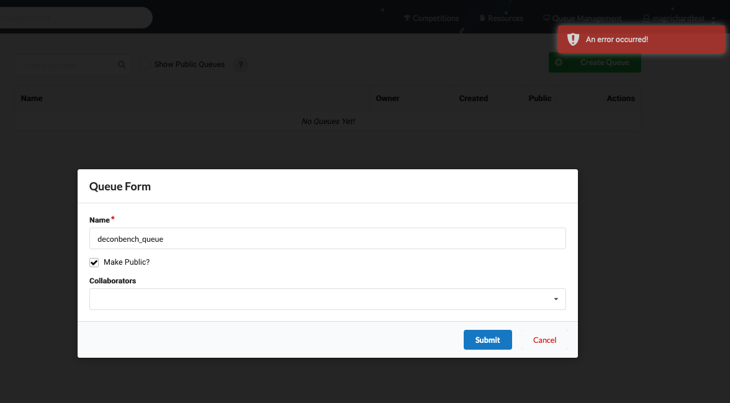Expand the magrichardtest account menu caret
Image resolution: width=730 pixels, height=403 pixels.
click(x=713, y=18)
